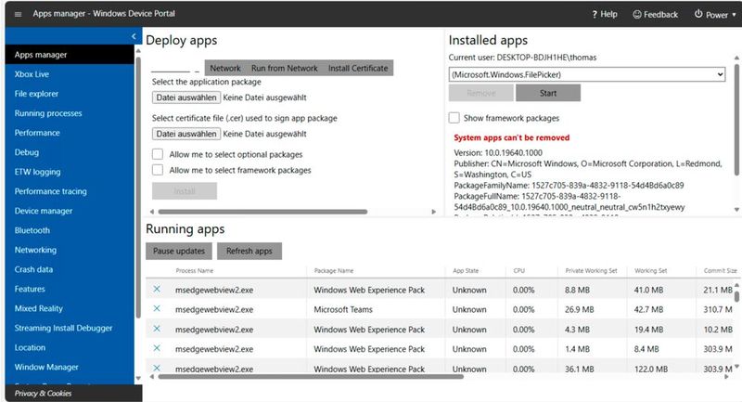Screen dimensions: 742x402
Task: Open the Performance sidebar item
Action: 70,133
